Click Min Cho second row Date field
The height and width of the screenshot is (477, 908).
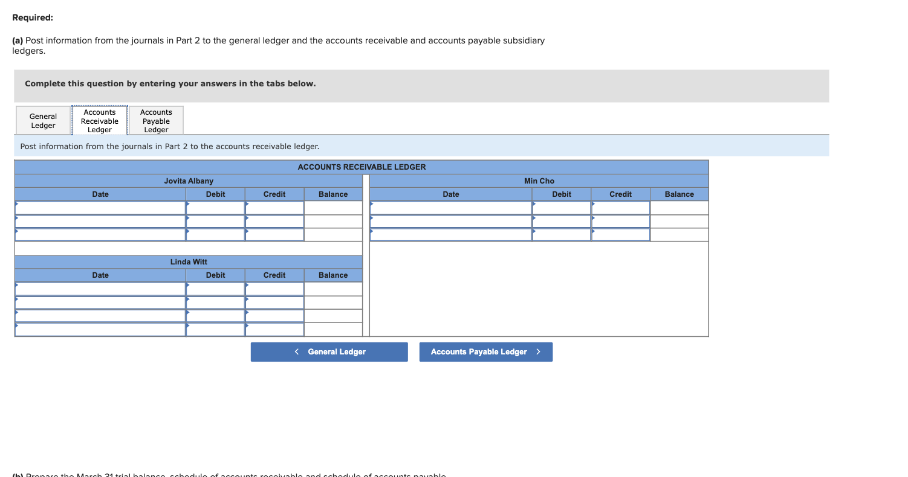point(451,221)
